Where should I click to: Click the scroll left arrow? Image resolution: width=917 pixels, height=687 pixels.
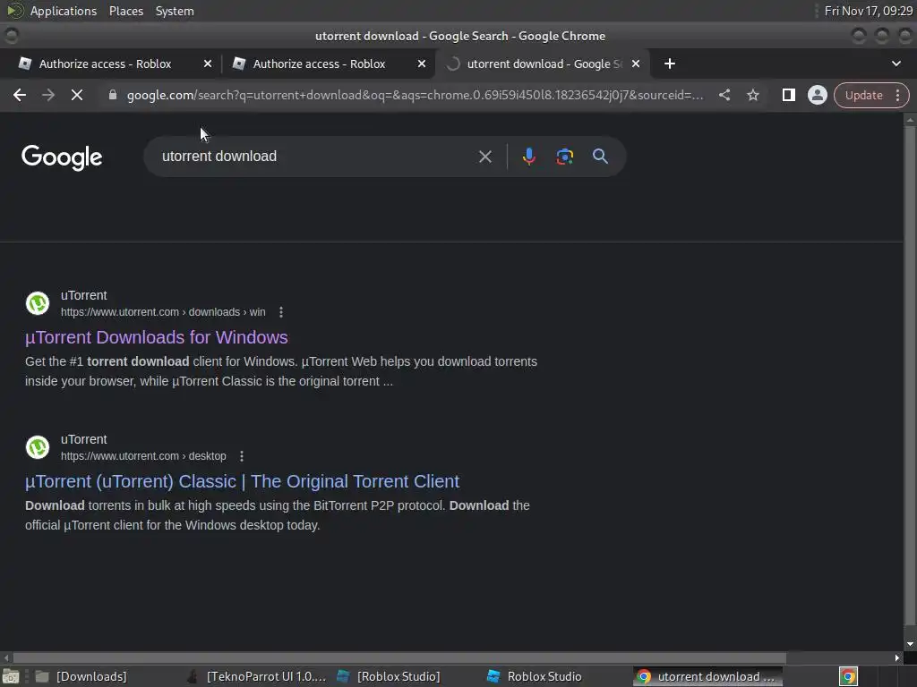point(6,657)
